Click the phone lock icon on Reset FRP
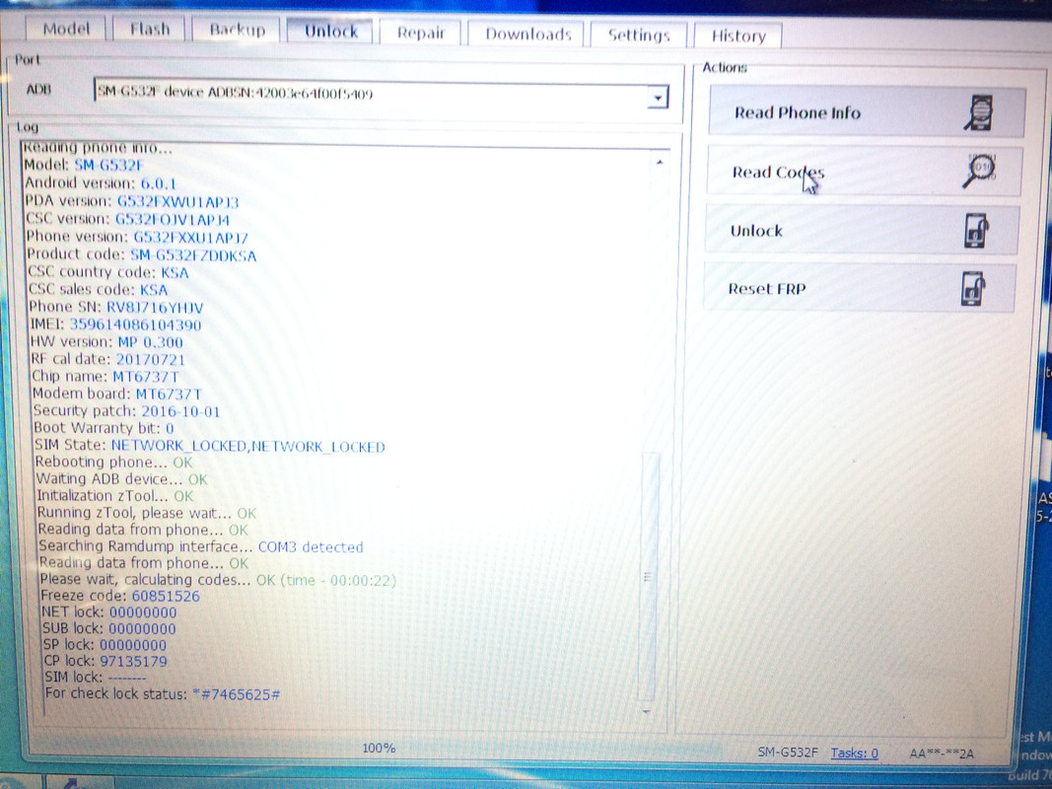Screen dimensions: 1052x789 973,289
